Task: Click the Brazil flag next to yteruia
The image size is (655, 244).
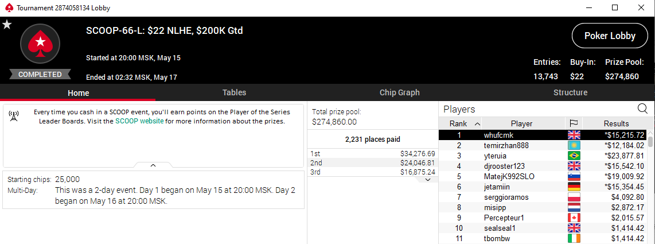Action: click(x=574, y=156)
